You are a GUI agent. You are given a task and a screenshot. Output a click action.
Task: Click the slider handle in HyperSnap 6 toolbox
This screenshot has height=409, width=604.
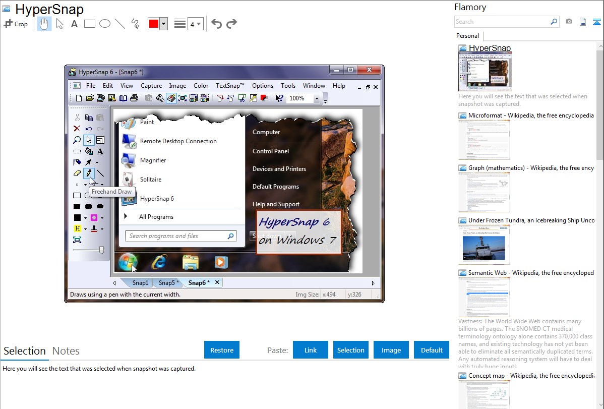[102, 250]
